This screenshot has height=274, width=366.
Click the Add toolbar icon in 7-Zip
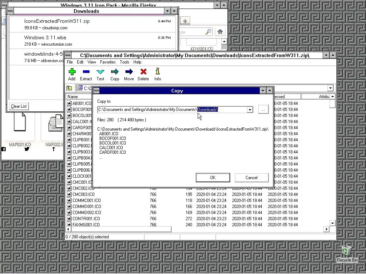(72, 72)
